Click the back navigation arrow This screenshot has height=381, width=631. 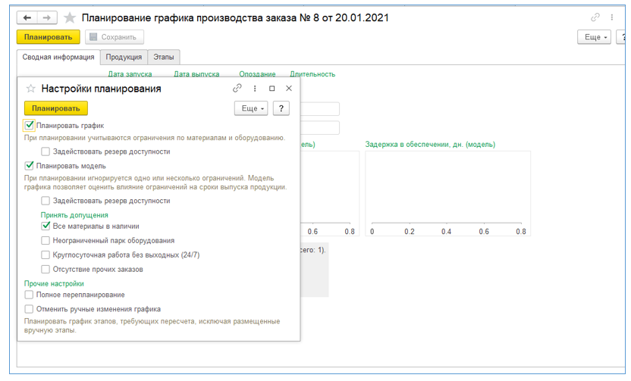(27, 17)
